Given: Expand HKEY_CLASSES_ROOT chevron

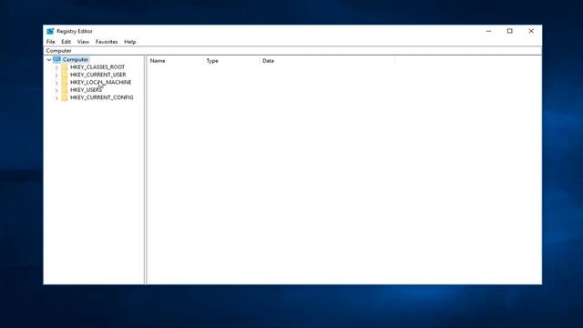Looking at the screenshot, I should 56,67.
